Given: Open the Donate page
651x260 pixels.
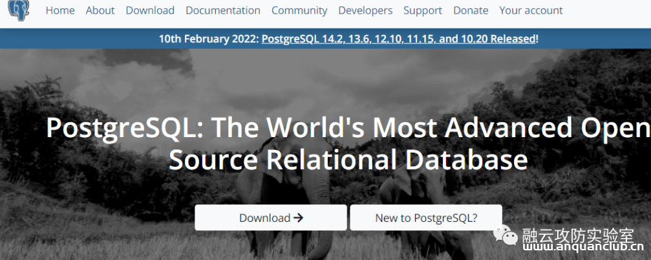Looking at the screenshot, I should point(471,10).
